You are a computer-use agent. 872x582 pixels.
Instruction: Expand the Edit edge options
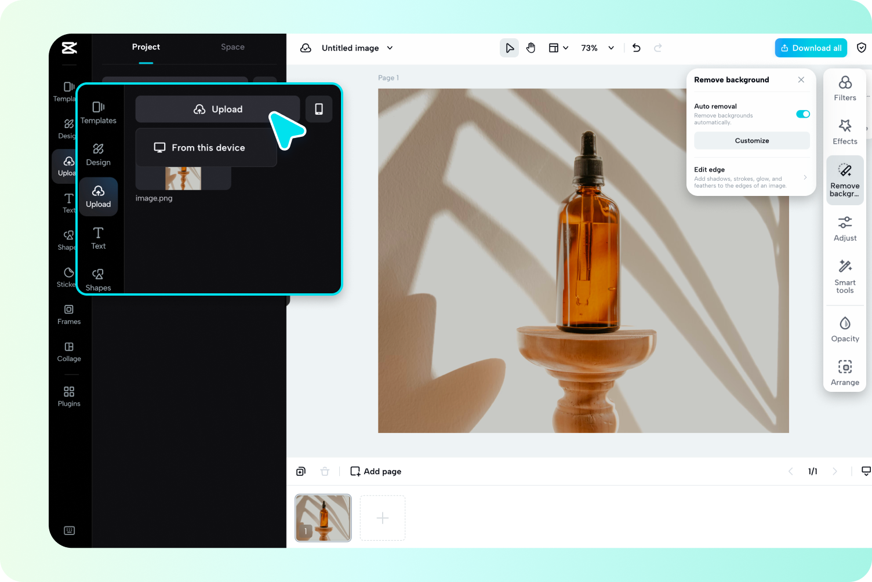tap(805, 177)
